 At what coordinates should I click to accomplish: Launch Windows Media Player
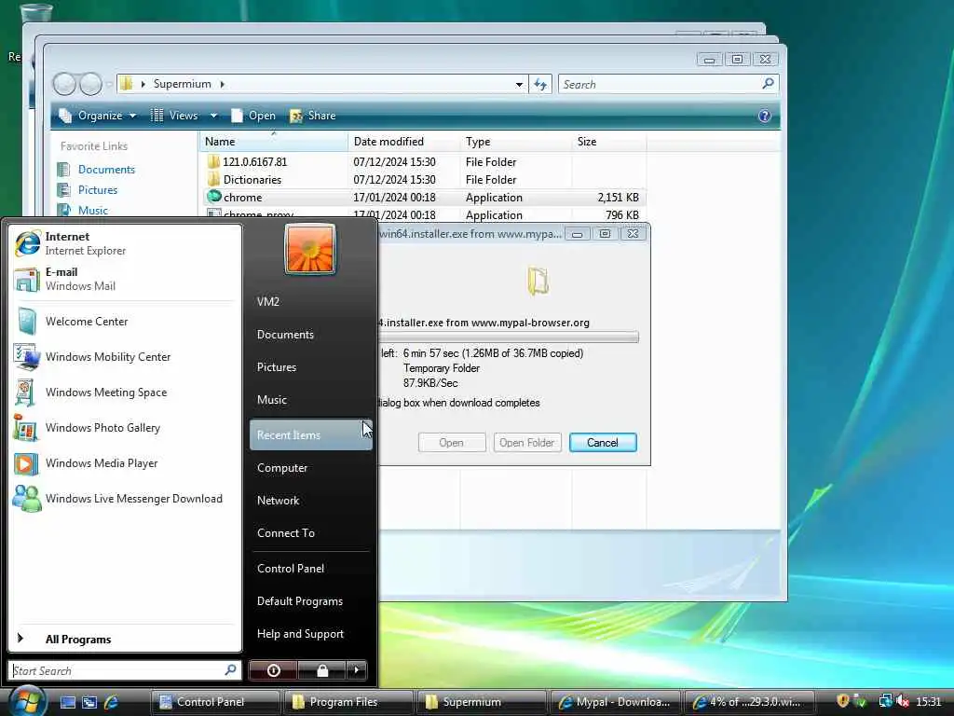click(x=125, y=463)
